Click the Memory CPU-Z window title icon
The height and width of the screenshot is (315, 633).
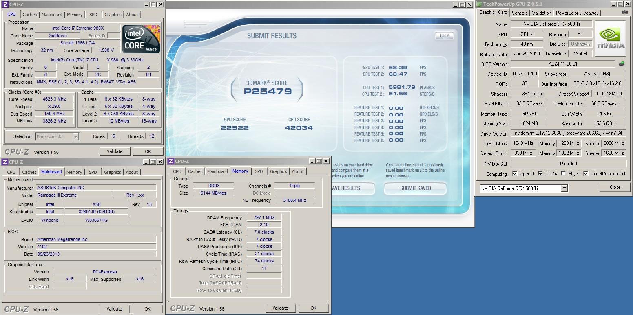(171, 161)
